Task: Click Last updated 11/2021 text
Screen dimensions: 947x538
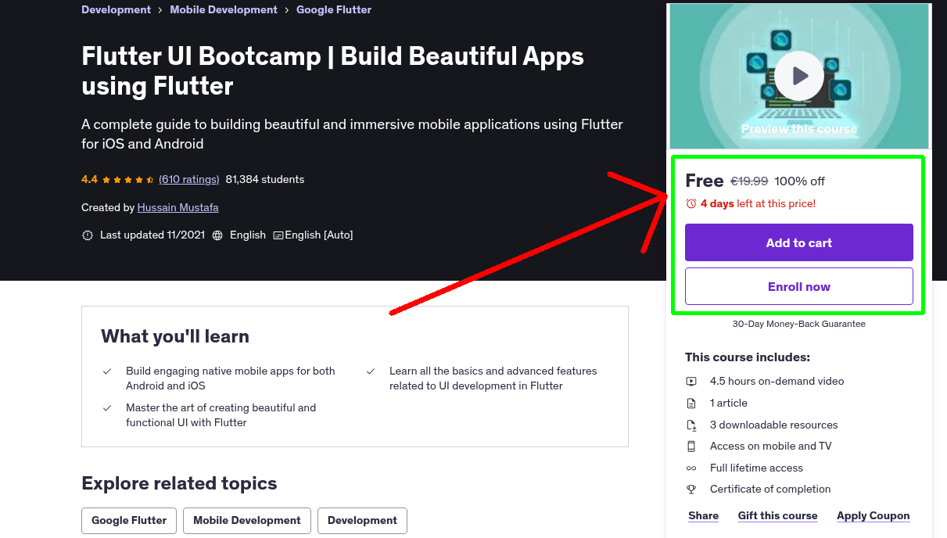Action: [x=152, y=235]
